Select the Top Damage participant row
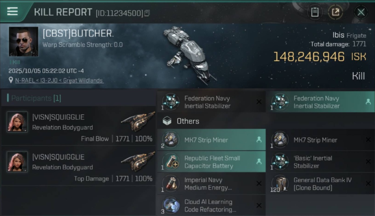This screenshot has height=216, width=375. (x=78, y=165)
